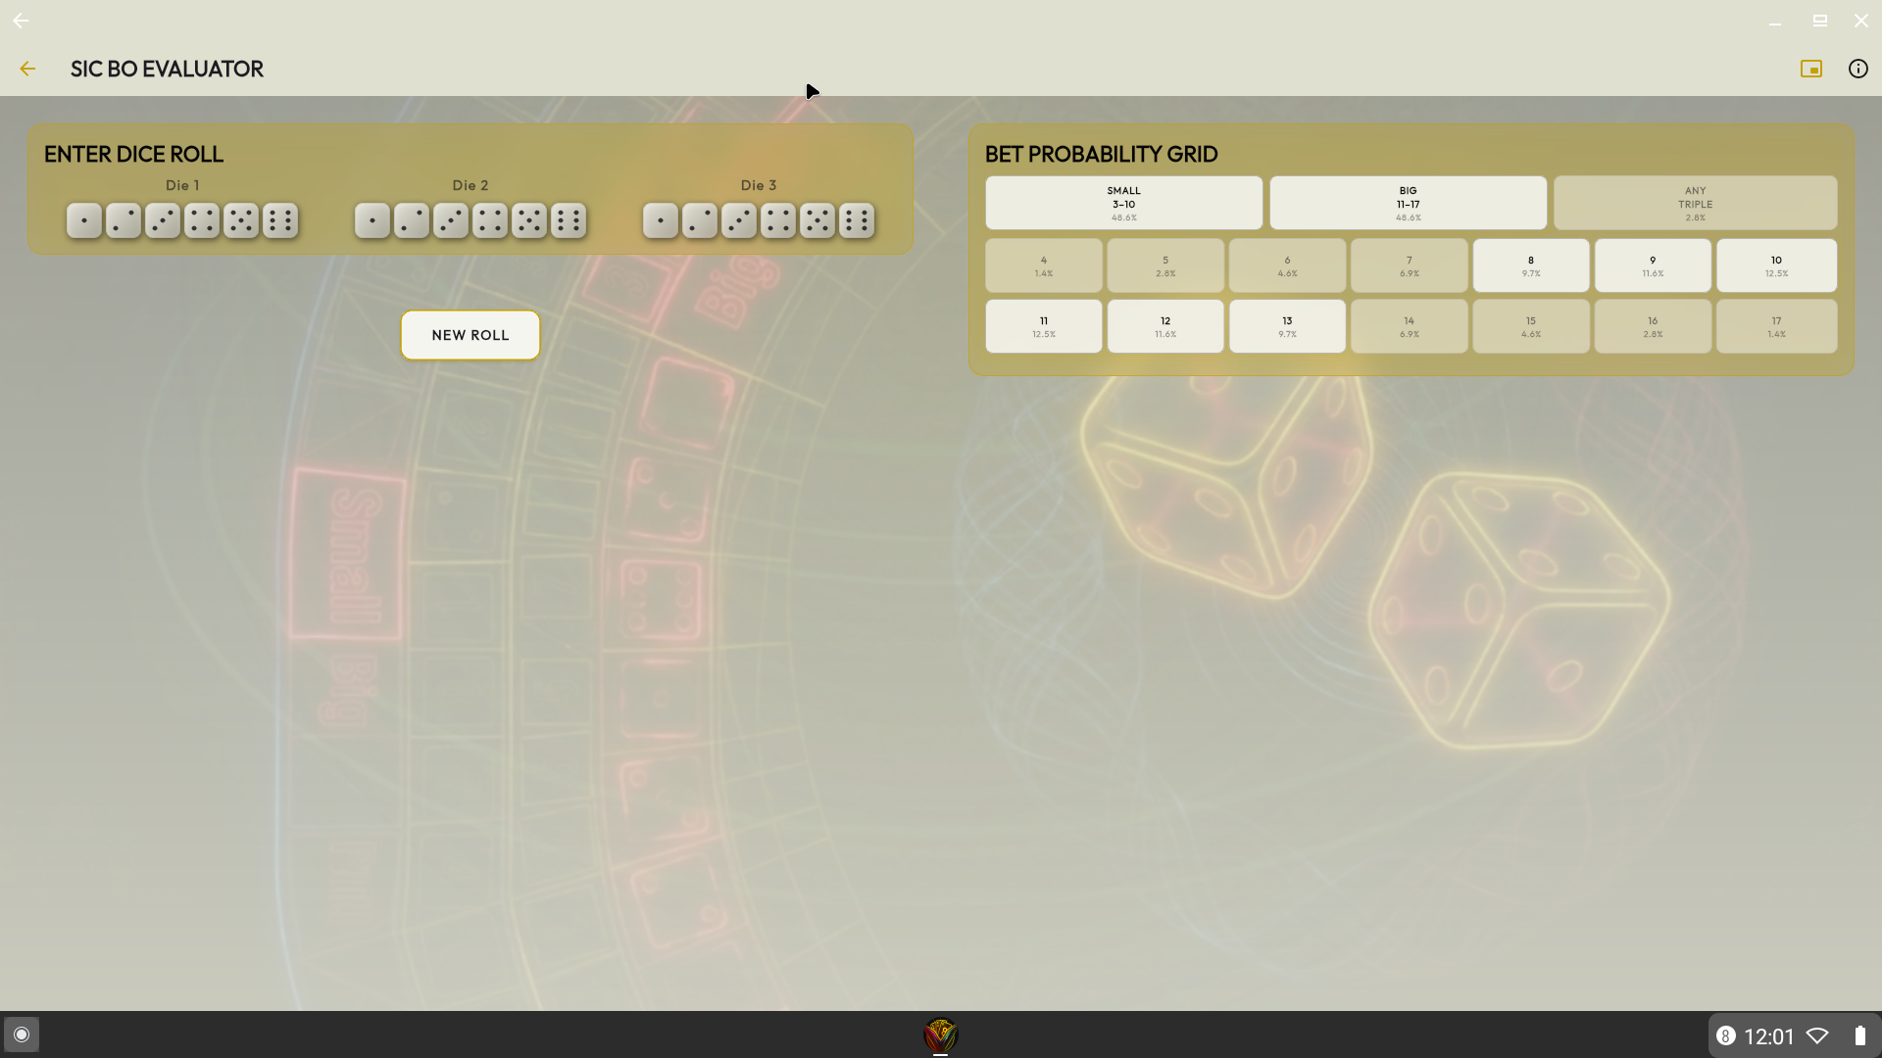Click the total 4 probability cell
Viewport: 1882px width, 1058px height.
(x=1043, y=265)
